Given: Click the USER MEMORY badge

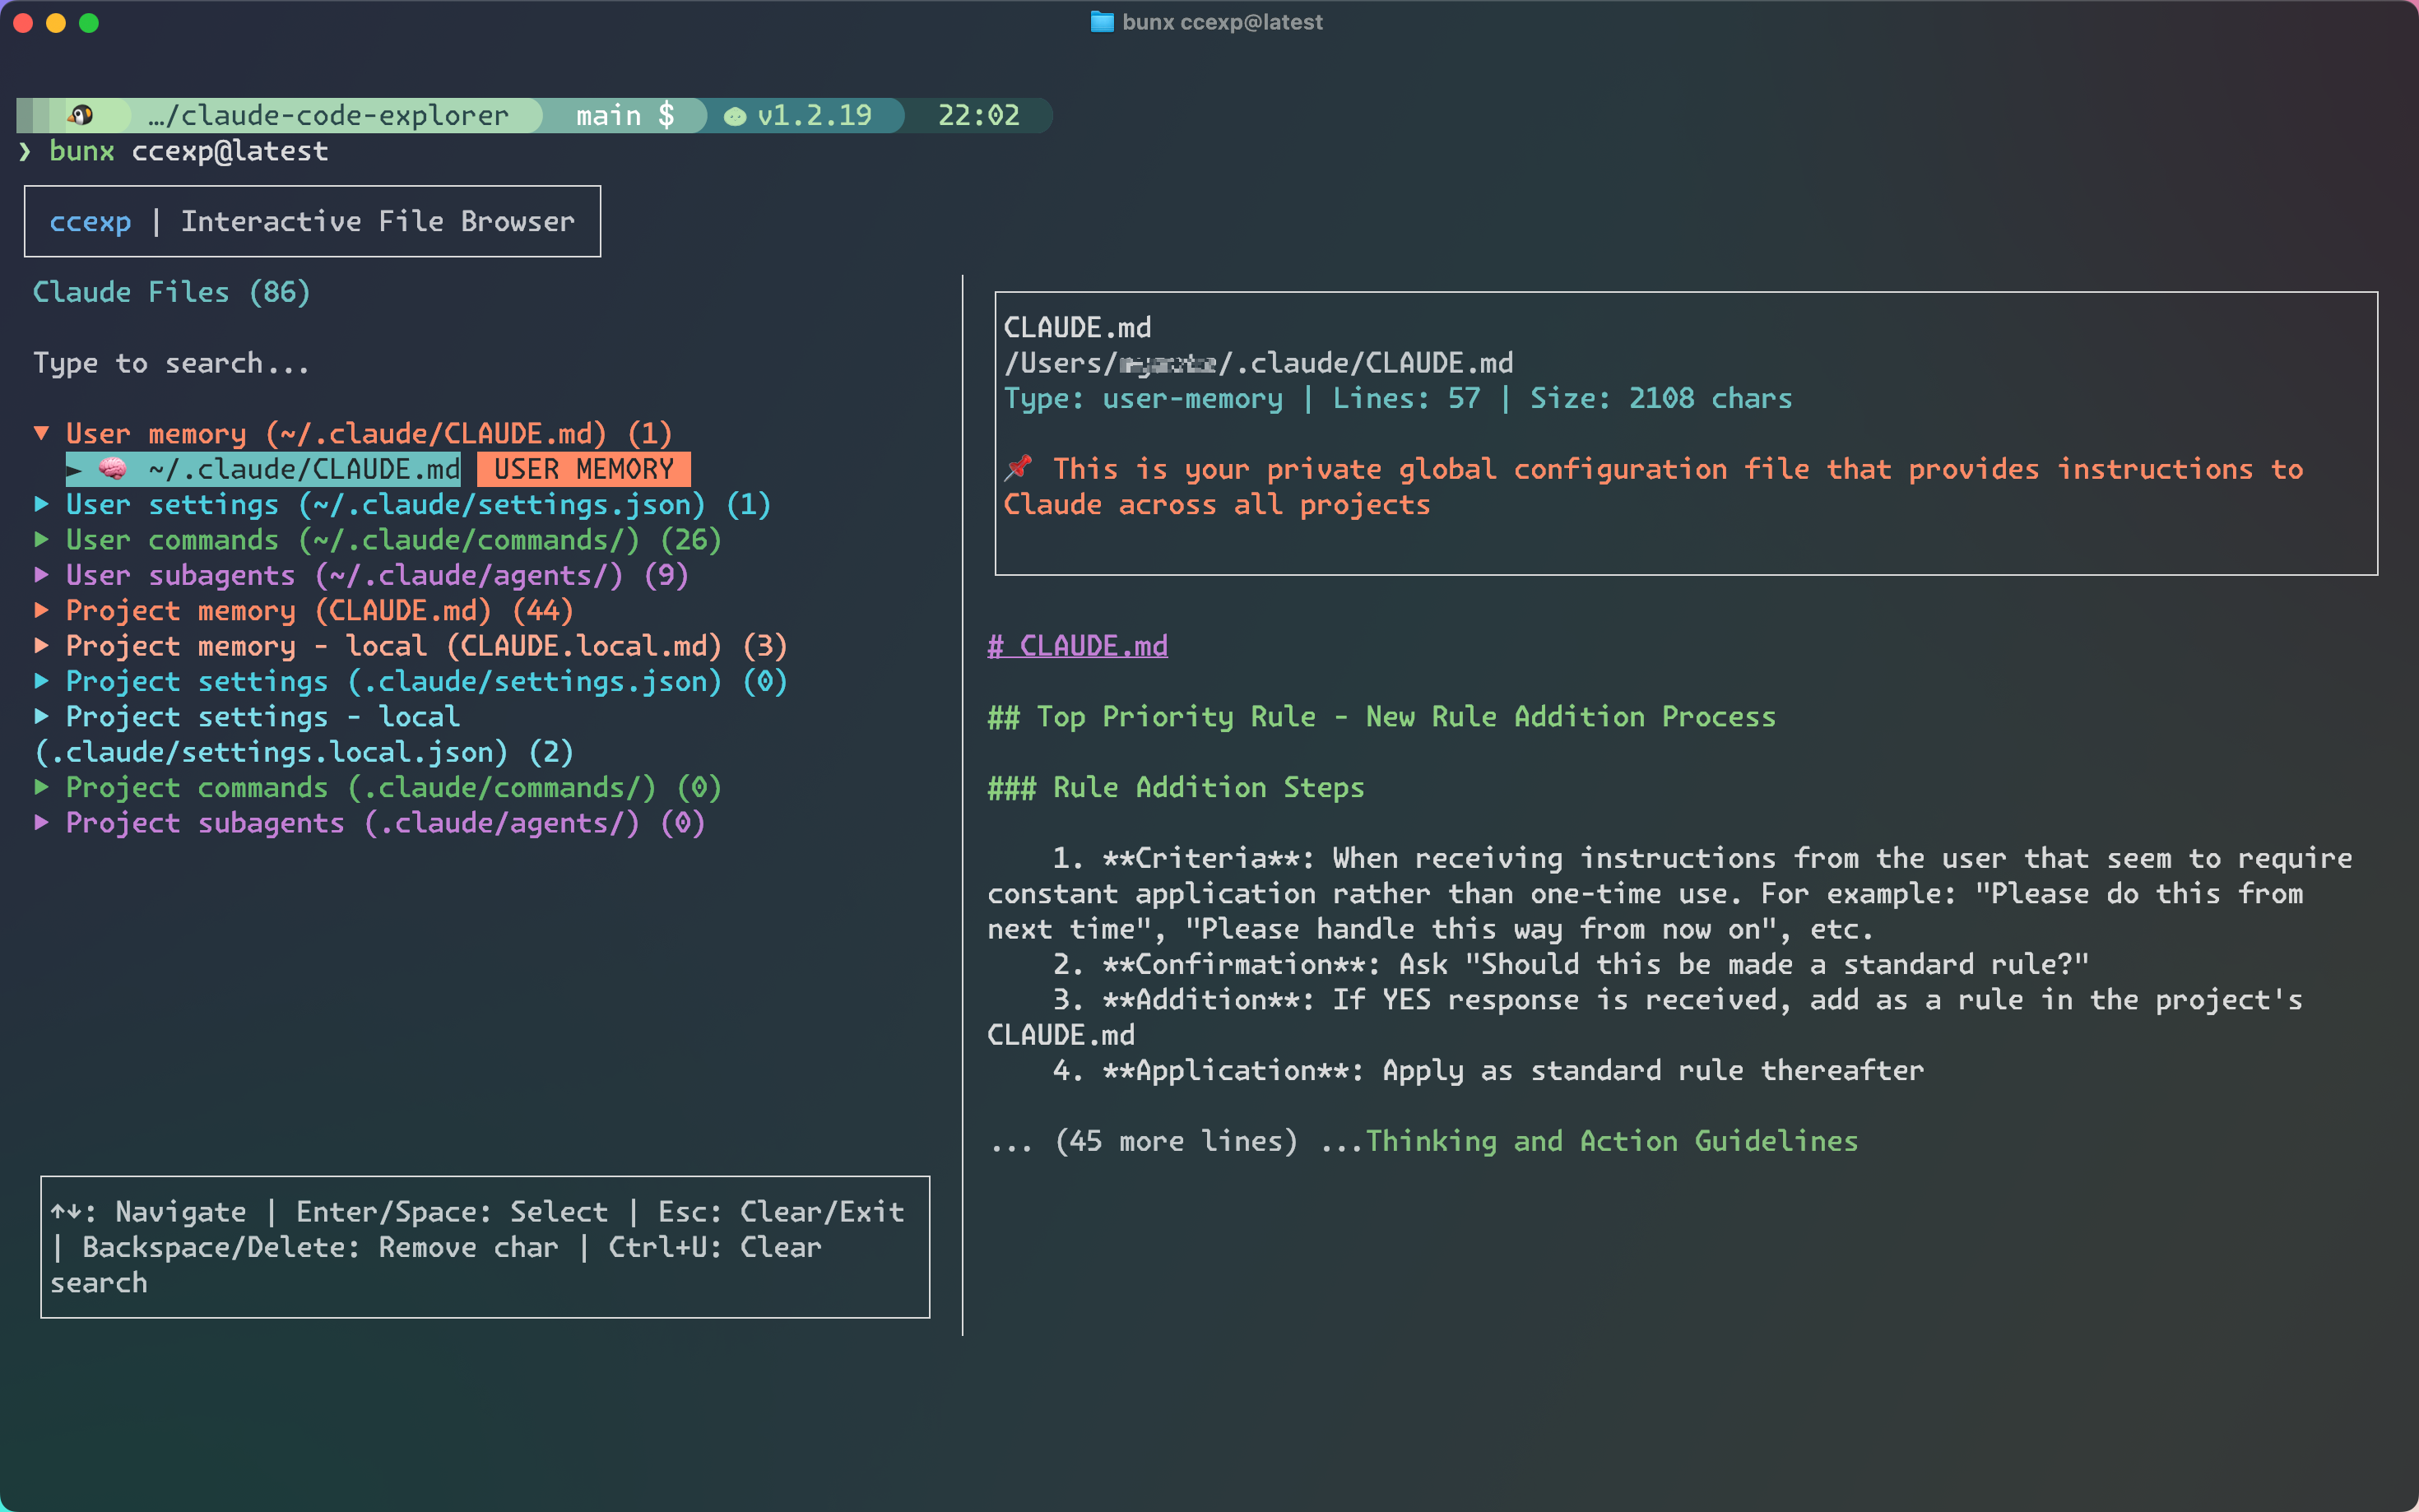Looking at the screenshot, I should 583,468.
